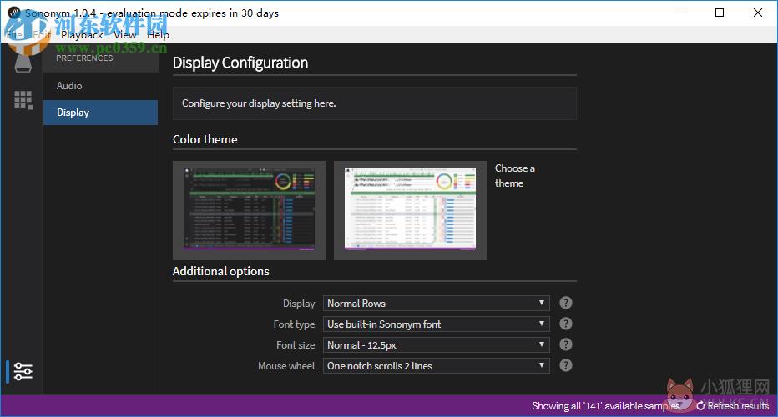
Task: Click the 'Showing all 141 available samples' status text
Action: pyautogui.click(x=606, y=406)
